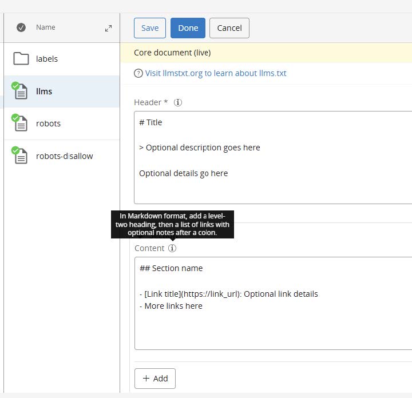Sort the list by the Name column
The image size is (412, 398).
[x=46, y=27]
